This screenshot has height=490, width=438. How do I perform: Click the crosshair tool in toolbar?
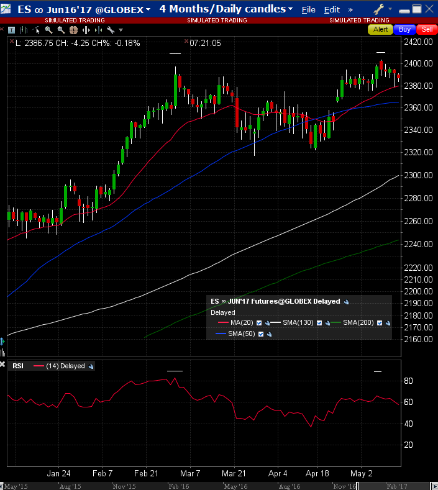[x=73, y=30]
